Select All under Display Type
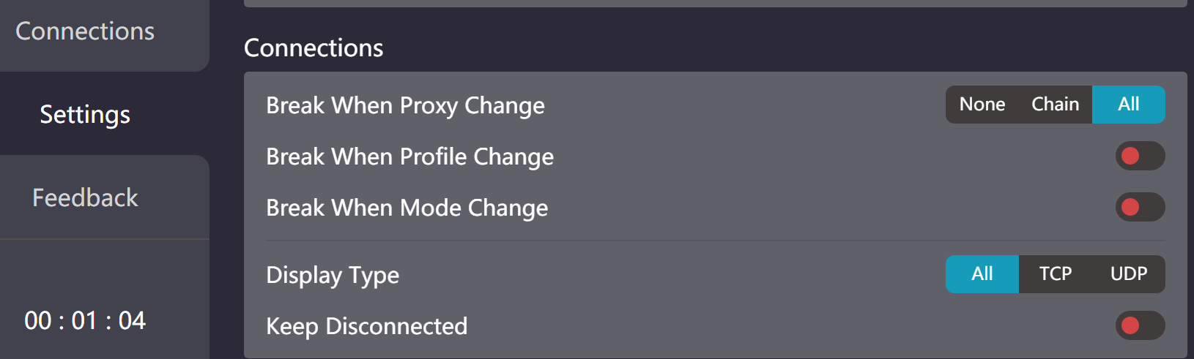 pos(982,274)
